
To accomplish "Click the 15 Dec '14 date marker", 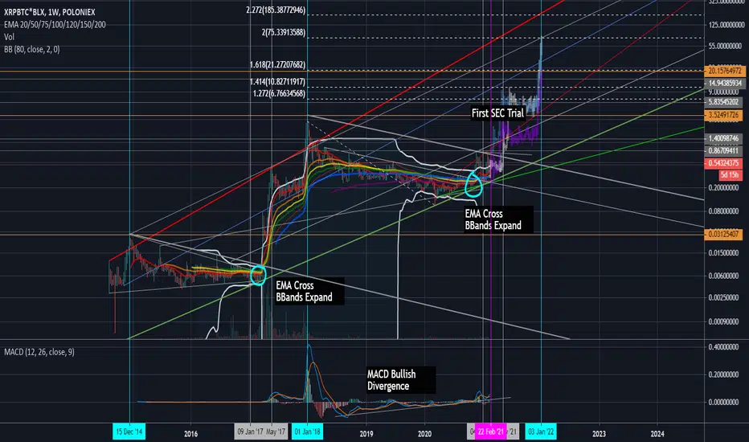I will coord(129,432).
